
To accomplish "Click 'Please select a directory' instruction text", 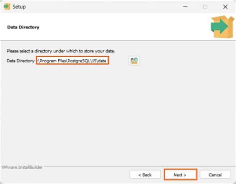I will [x=61, y=51].
